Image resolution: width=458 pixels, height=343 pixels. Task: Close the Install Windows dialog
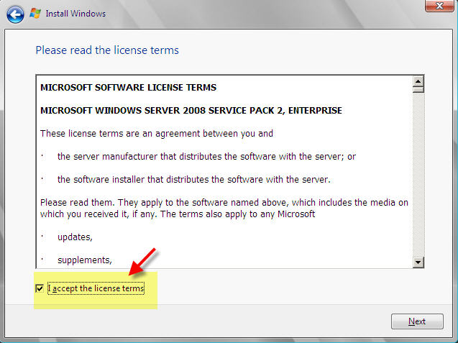click(439, 6)
